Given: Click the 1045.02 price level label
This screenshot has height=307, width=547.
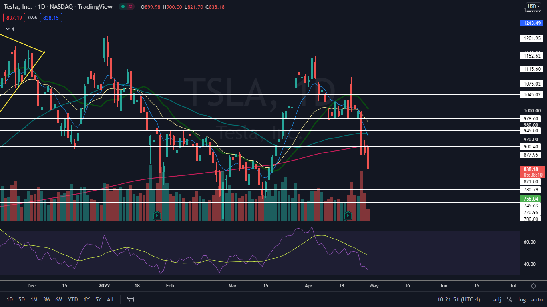Looking at the screenshot, I should 533,95.
